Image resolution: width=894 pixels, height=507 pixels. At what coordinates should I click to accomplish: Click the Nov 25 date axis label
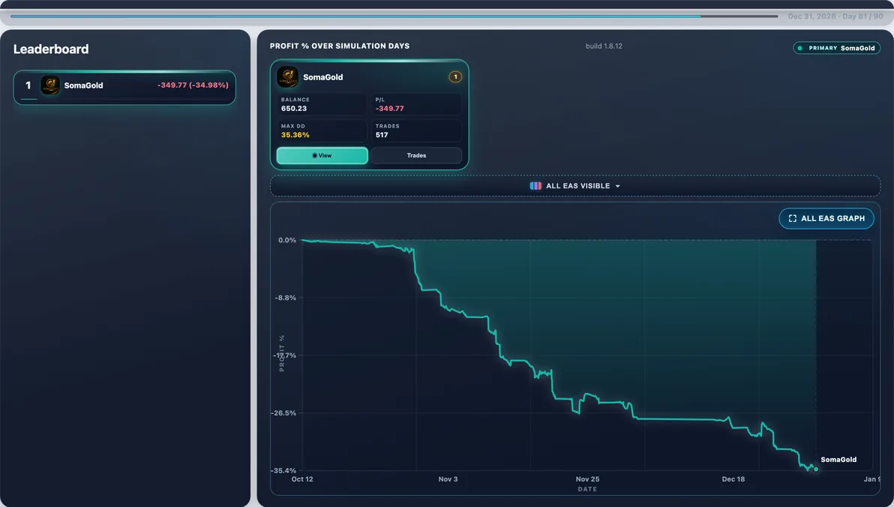click(x=587, y=479)
